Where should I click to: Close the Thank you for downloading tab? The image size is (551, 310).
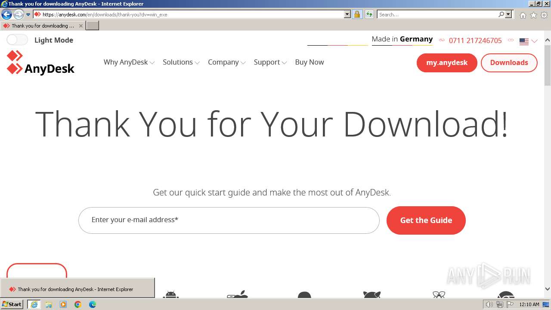(x=80, y=26)
